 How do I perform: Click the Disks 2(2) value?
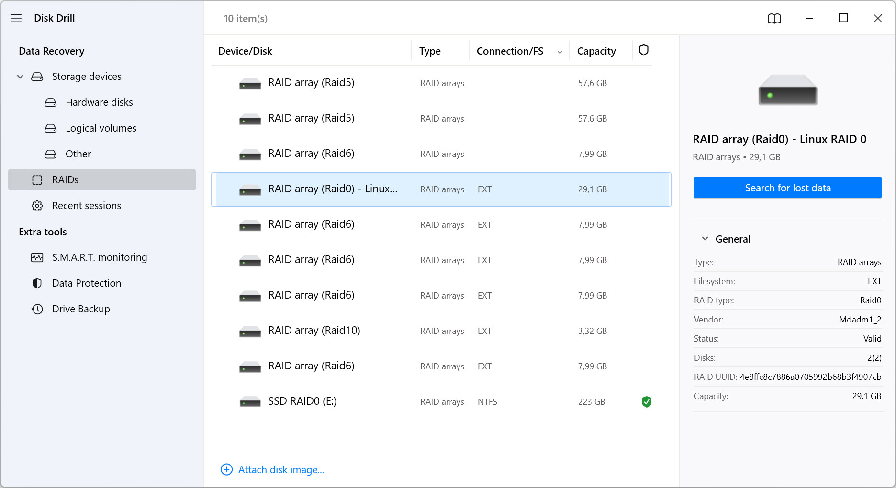pyautogui.click(x=874, y=358)
